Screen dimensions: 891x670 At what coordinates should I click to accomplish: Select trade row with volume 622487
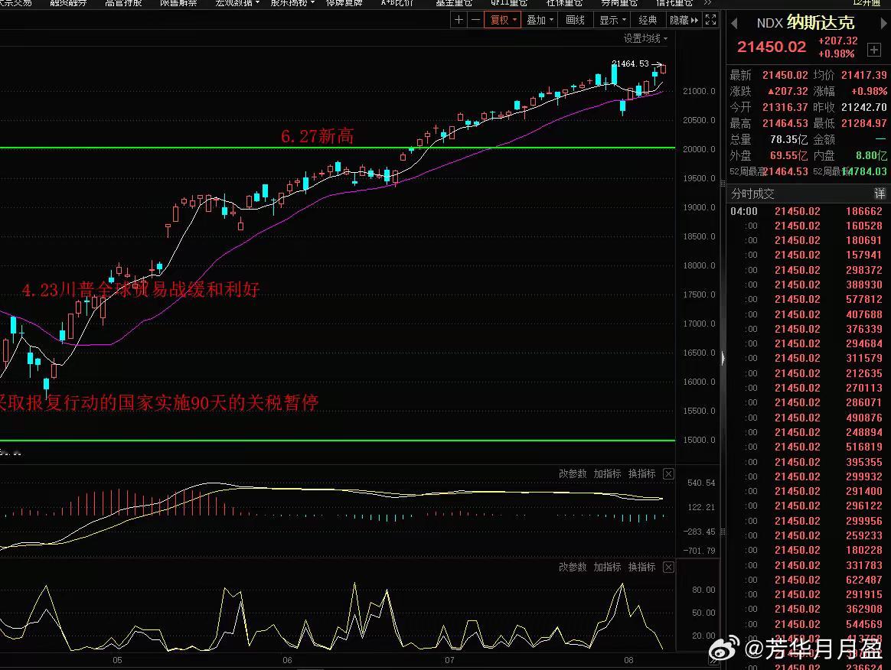pos(808,580)
